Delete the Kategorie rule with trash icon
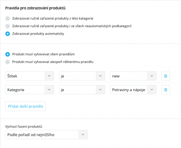The width and height of the screenshot is (181, 148). click(166, 90)
